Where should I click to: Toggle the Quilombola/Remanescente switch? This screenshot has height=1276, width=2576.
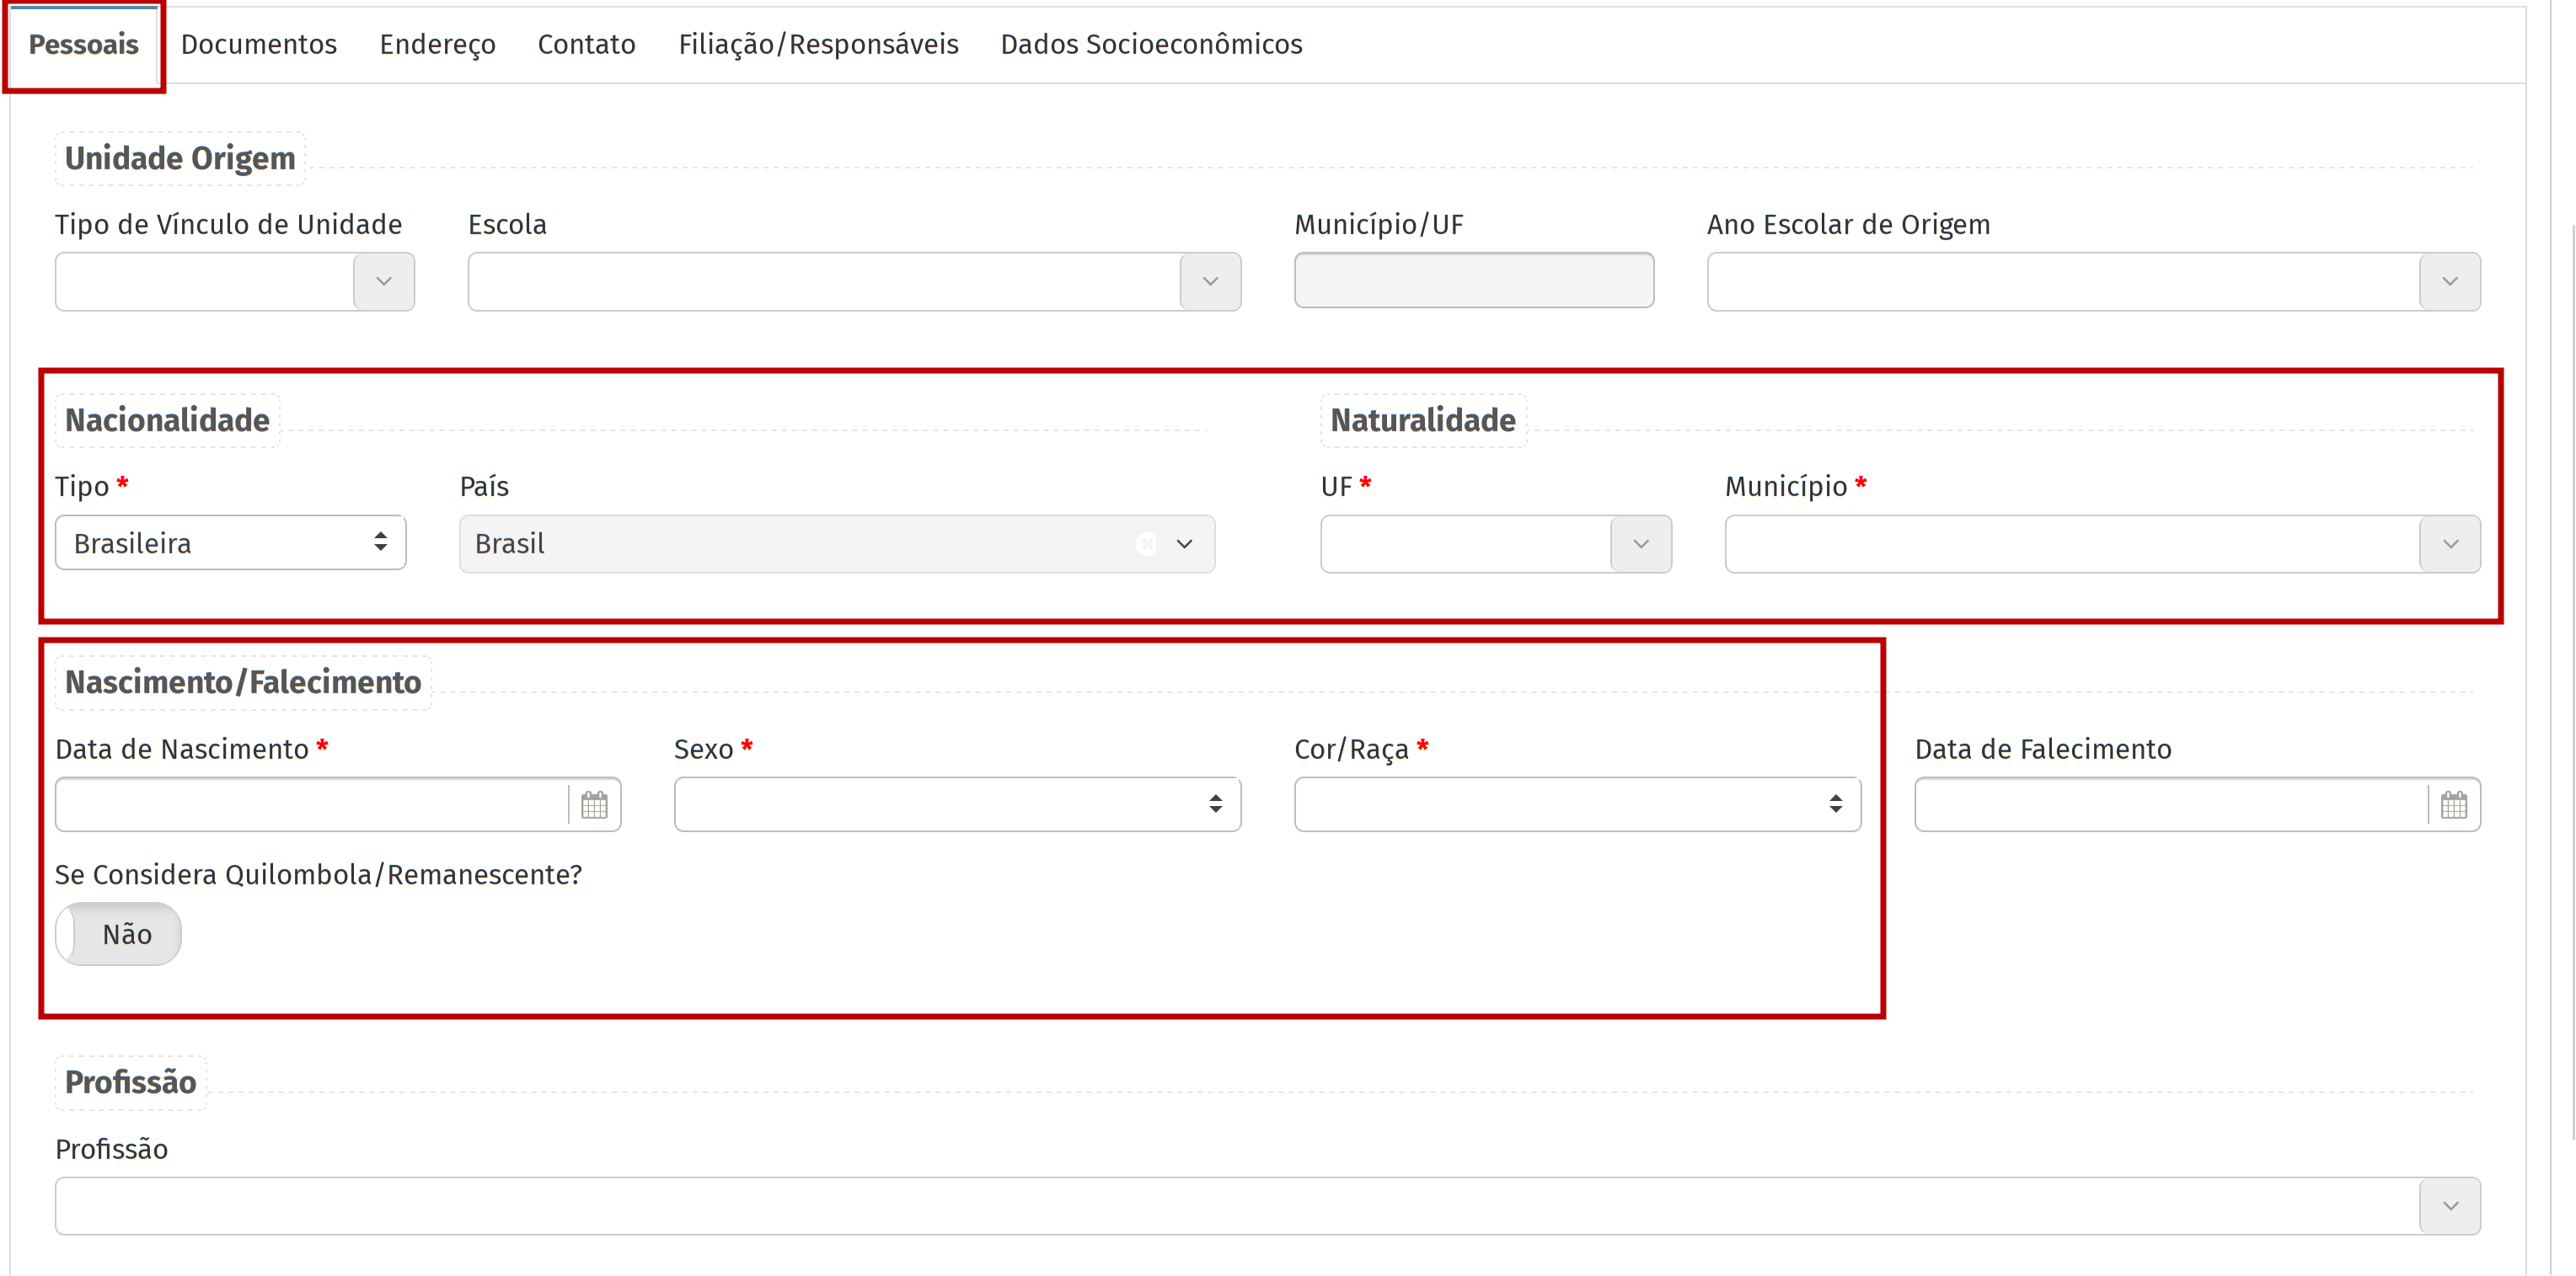click(x=118, y=934)
